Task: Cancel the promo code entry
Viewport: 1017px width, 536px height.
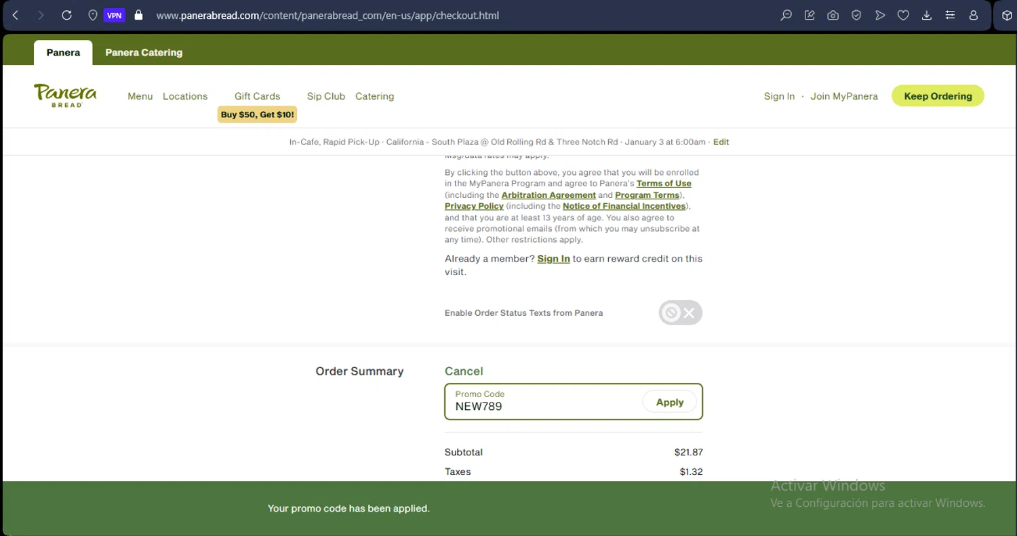Action: point(464,371)
